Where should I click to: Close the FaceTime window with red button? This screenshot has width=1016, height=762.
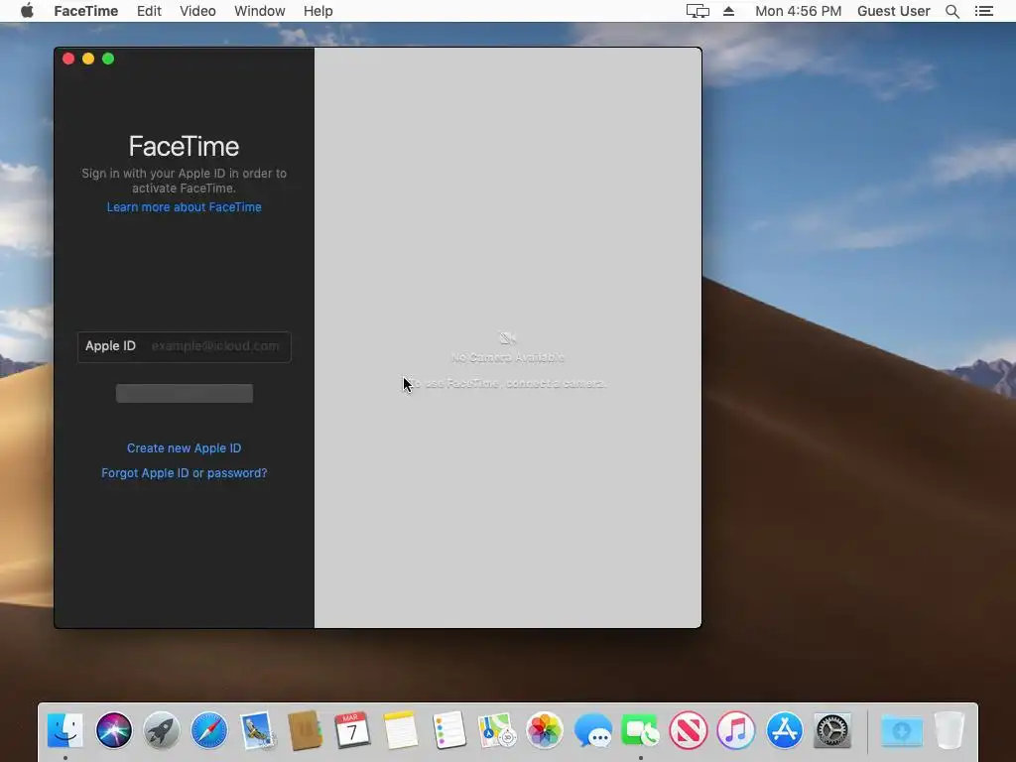(68, 59)
